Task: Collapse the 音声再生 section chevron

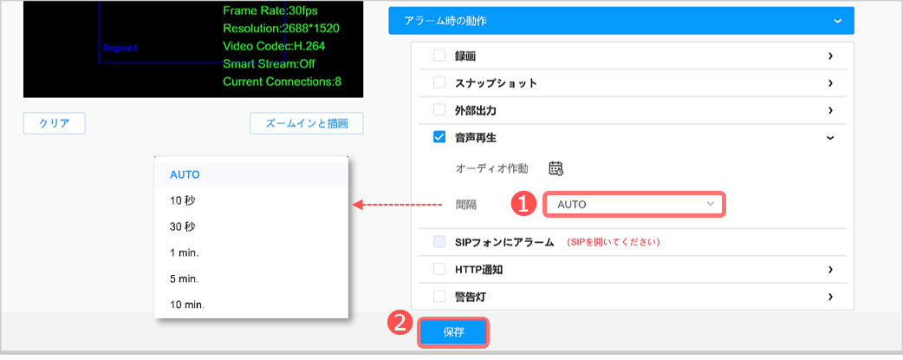Action: tap(830, 137)
